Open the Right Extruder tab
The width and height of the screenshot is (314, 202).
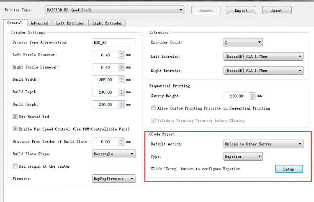tap(107, 23)
